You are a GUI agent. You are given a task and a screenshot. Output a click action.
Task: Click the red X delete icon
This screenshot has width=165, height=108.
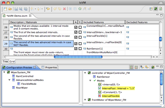[x=64, y=9]
